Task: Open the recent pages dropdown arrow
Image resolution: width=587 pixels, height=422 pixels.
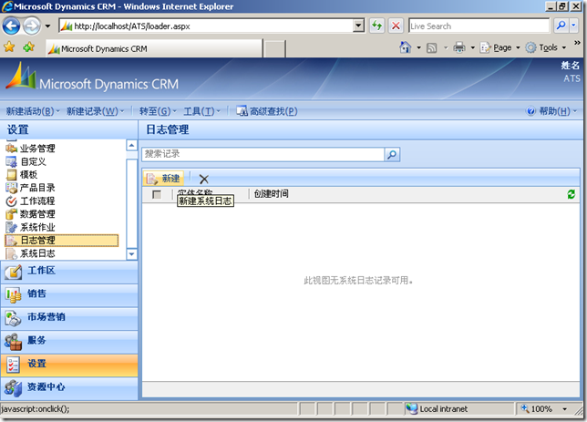Action: pyautogui.click(x=47, y=26)
